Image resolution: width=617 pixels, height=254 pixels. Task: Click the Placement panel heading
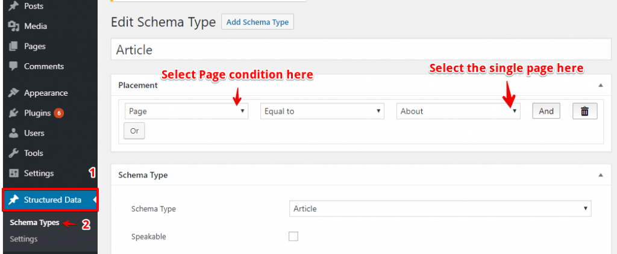[x=138, y=85]
